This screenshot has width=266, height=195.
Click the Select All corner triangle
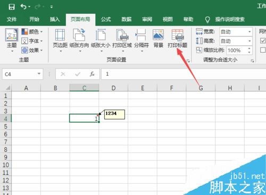tap(8, 88)
